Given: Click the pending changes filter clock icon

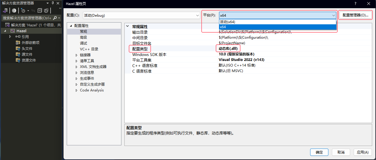Looking at the screenshot, I should 23,11.
